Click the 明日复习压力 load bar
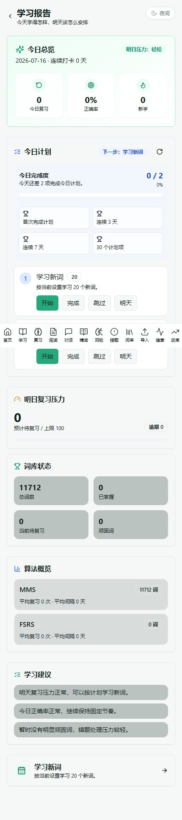Screen dimensions: 182x820 coord(91,440)
